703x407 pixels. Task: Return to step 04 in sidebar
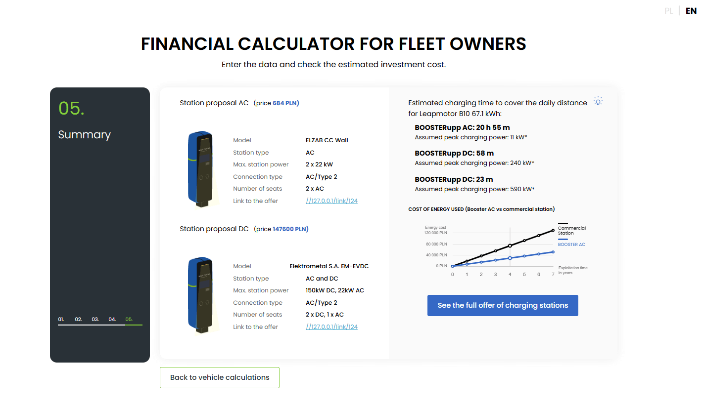point(112,320)
